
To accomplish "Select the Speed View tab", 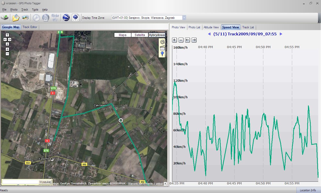I will point(230,27).
